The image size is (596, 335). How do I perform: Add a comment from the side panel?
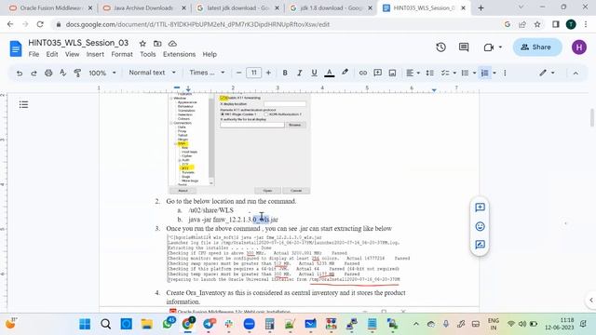(480, 207)
